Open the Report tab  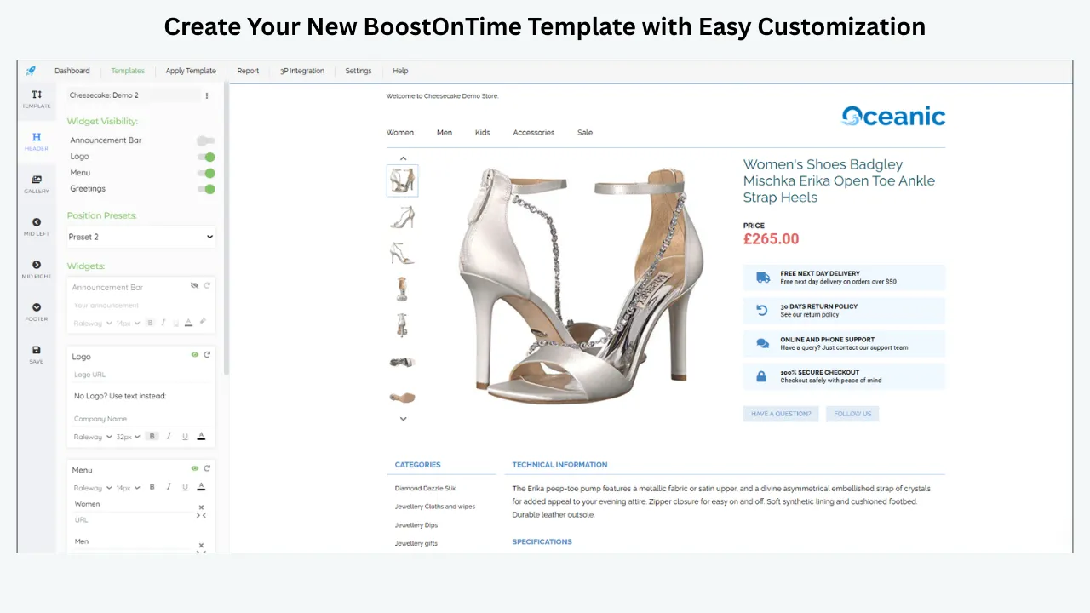coord(248,71)
